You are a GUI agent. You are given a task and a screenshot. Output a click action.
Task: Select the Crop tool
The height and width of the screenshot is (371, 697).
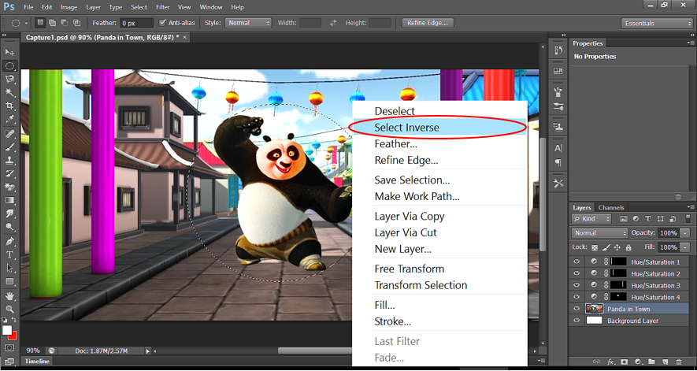tap(9, 106)
